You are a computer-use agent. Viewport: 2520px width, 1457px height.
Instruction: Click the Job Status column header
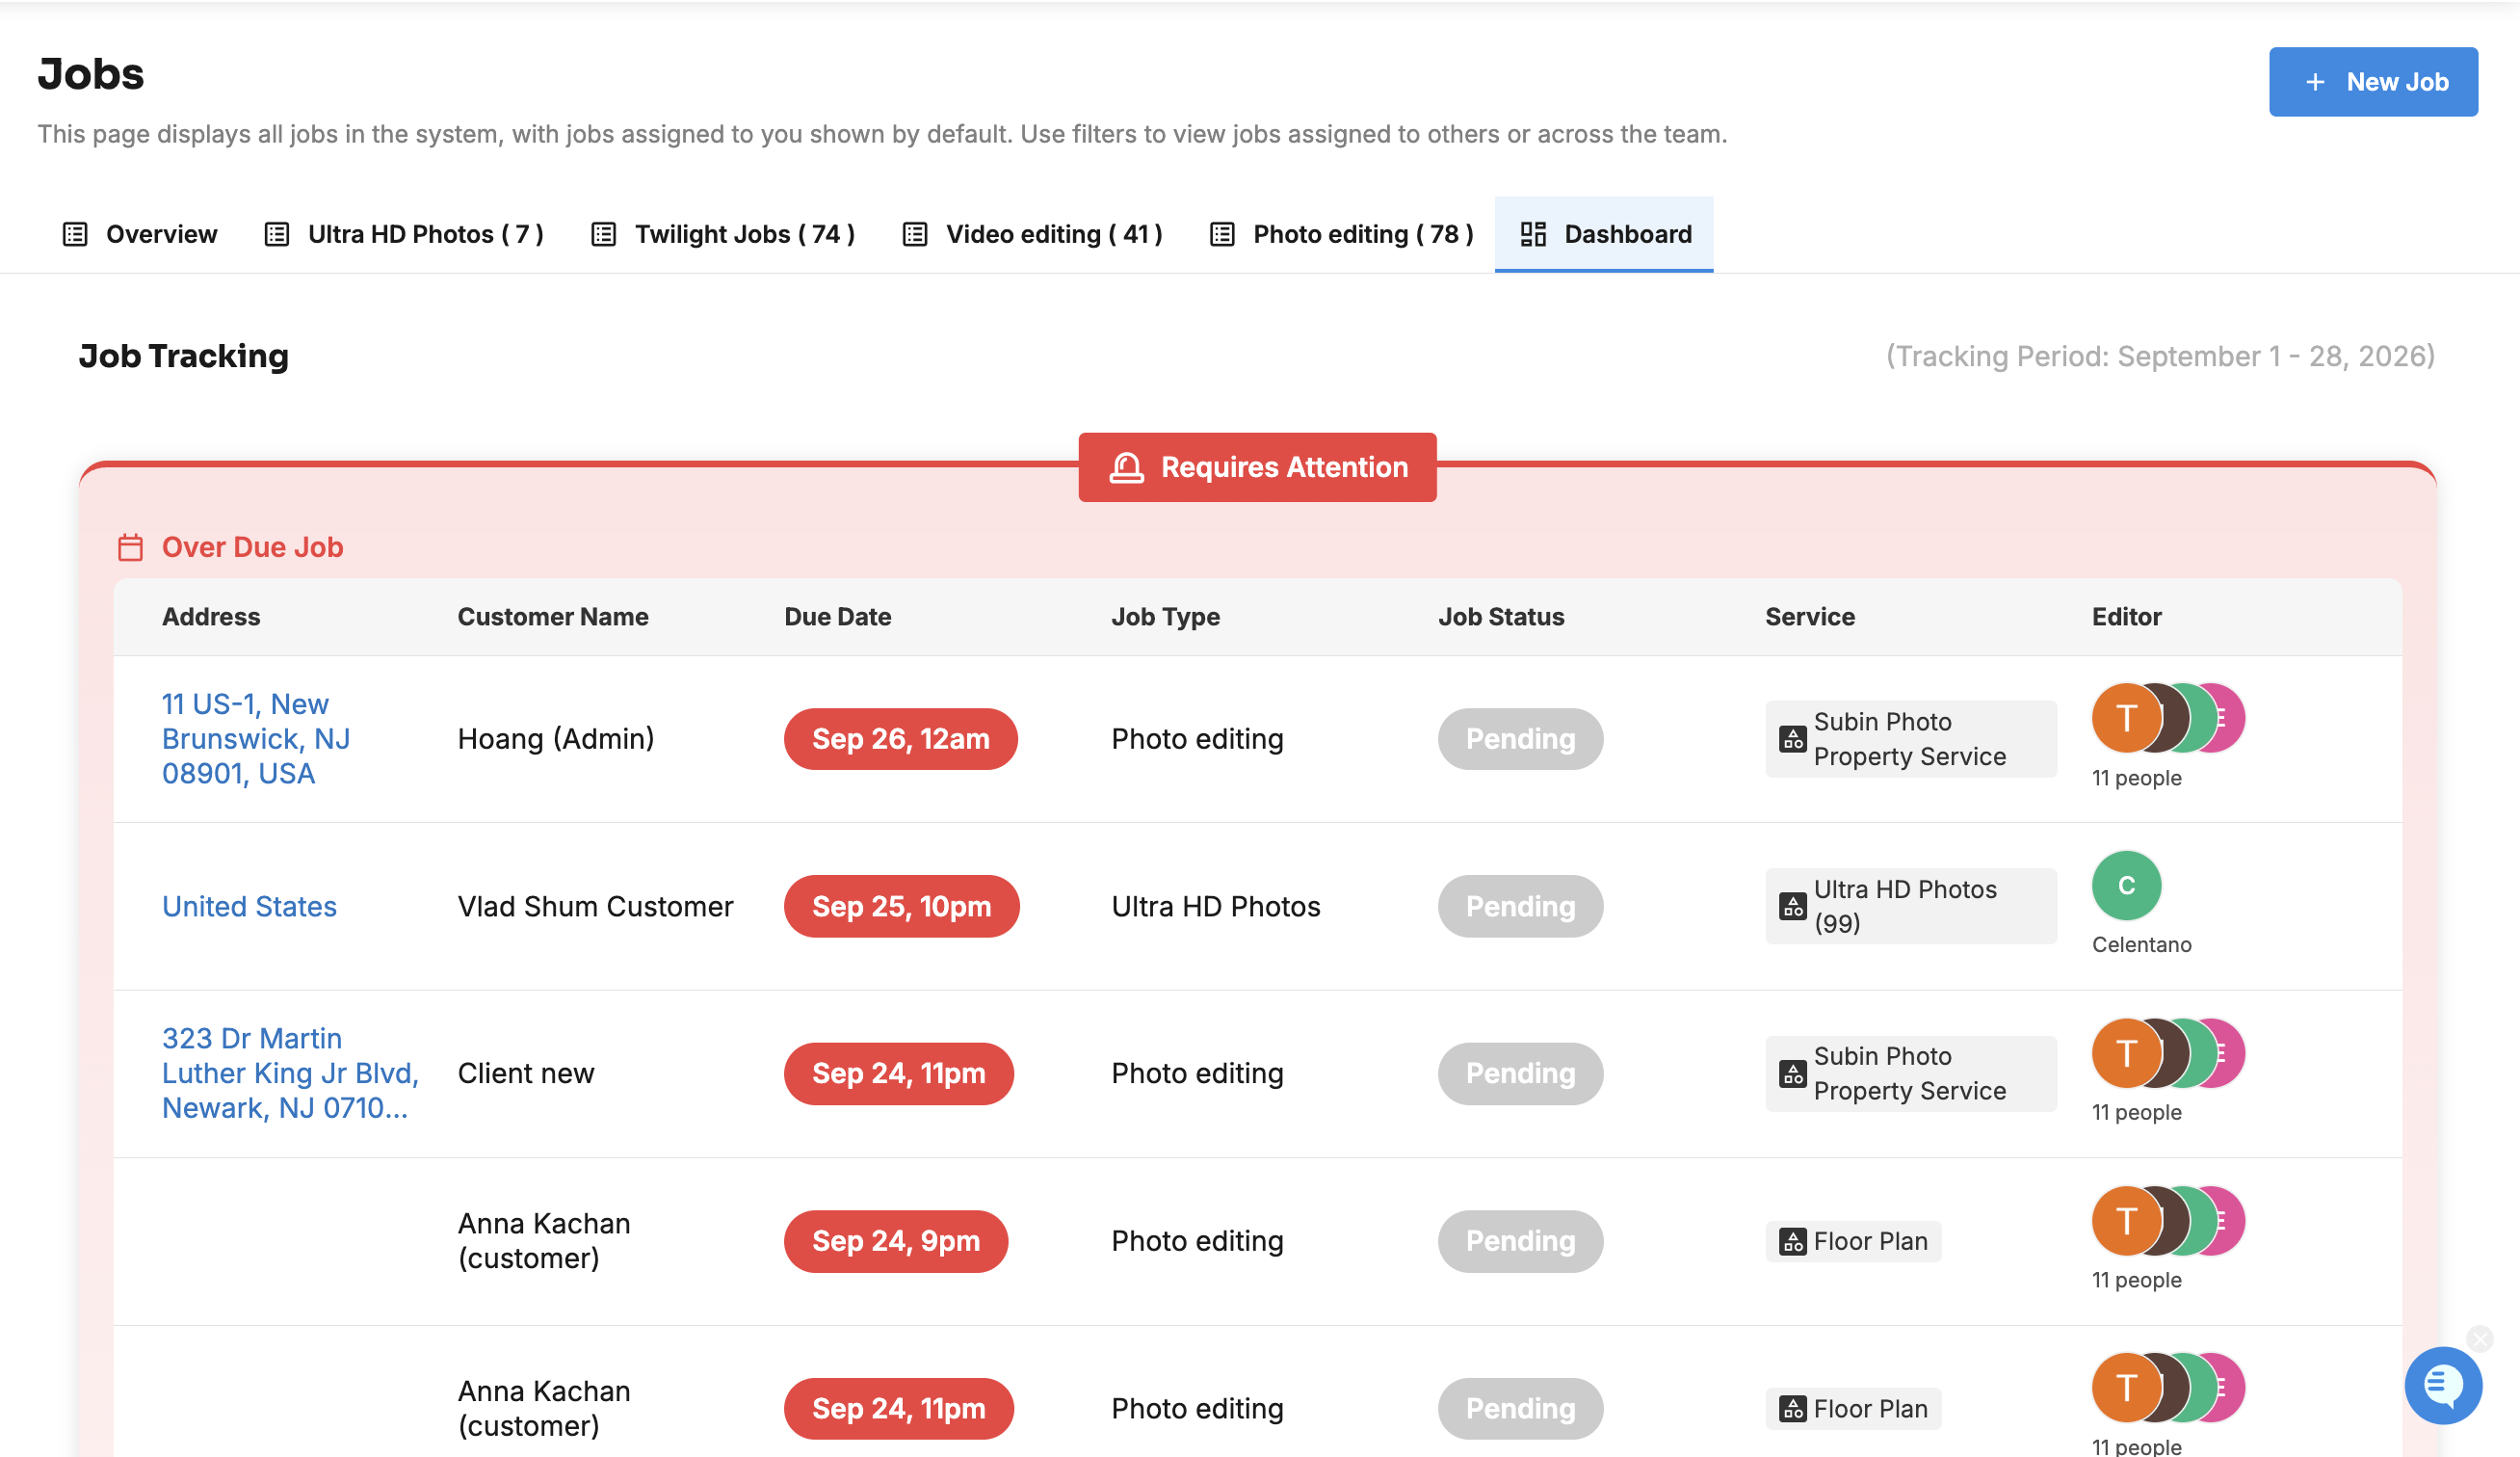(1500, 617)
